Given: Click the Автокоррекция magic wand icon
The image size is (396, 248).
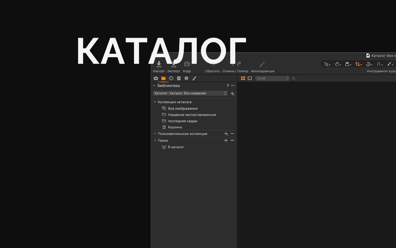Looking at the screenshot, I should point(262,64).
